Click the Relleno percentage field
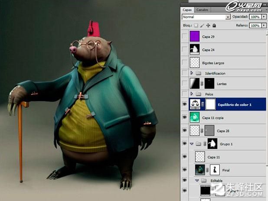268x201 pixels. (255, 26)
